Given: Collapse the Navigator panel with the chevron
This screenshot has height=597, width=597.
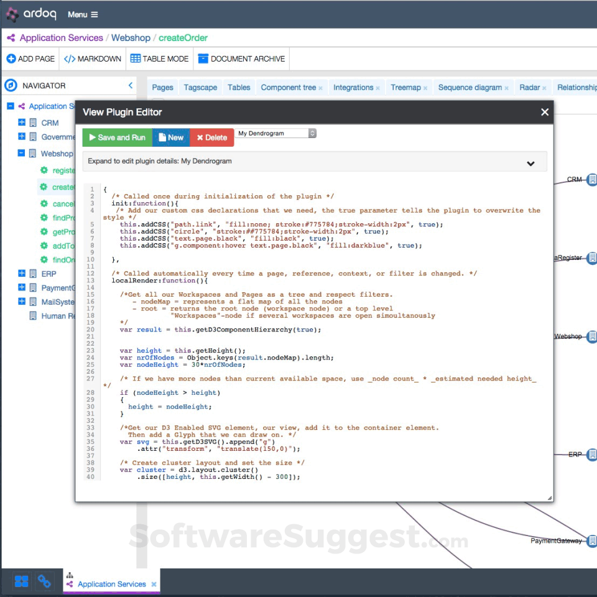Looking at the screenshot, I should pos(131,86).
